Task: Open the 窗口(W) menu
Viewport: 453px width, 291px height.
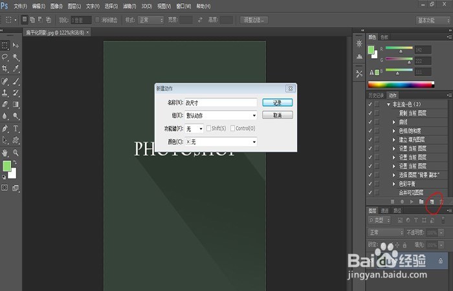Action: click(x=184, y=6)
